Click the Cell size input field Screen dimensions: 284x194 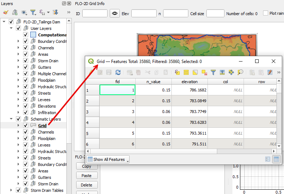click(215, 14)
